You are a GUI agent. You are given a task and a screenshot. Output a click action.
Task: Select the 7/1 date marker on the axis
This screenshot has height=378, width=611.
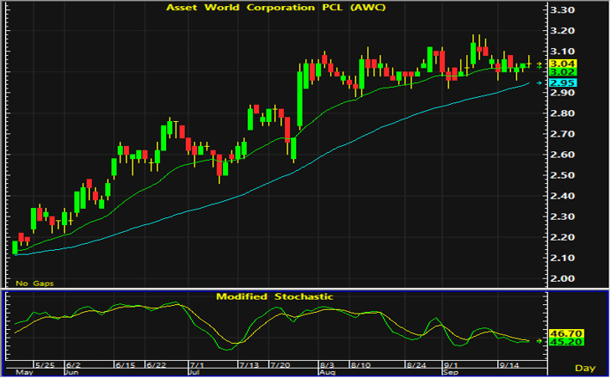197,365
